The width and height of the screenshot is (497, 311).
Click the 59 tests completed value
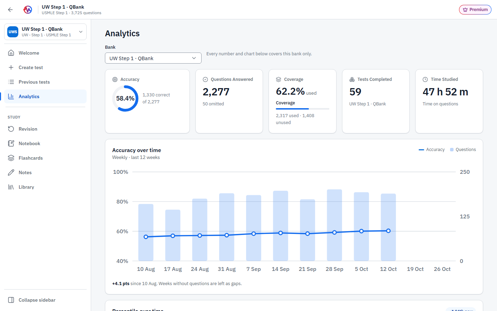[355, 92]
